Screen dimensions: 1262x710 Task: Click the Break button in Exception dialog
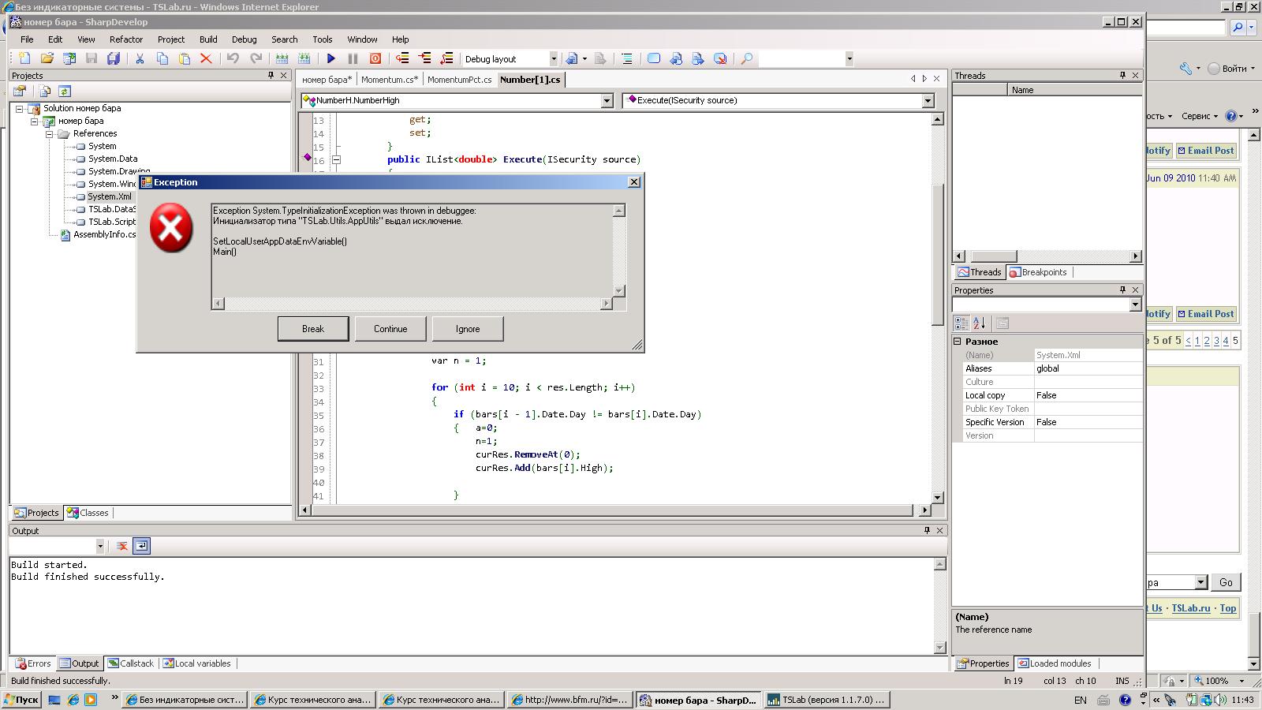pyautogui.click(x=312, y=329)
